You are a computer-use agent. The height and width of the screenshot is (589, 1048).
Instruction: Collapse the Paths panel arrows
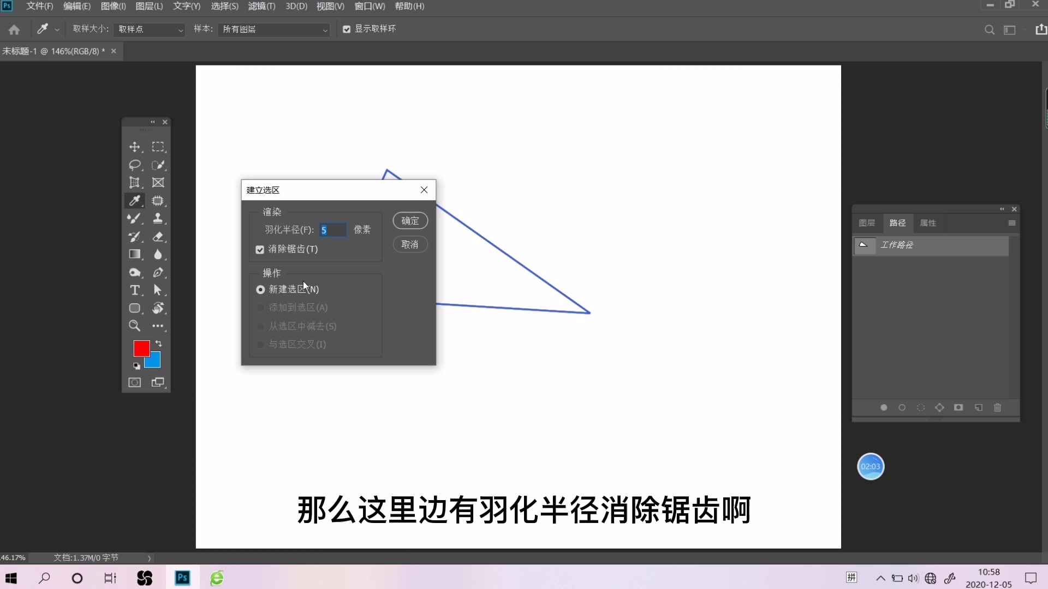1002,209
